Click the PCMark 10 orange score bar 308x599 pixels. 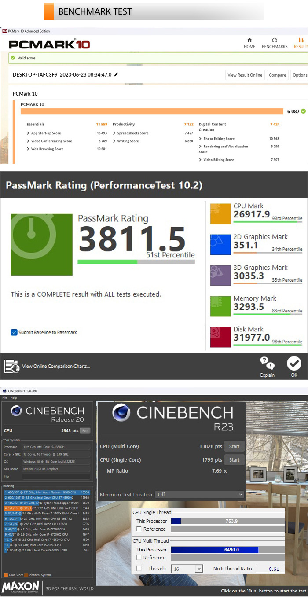[152, 111]
